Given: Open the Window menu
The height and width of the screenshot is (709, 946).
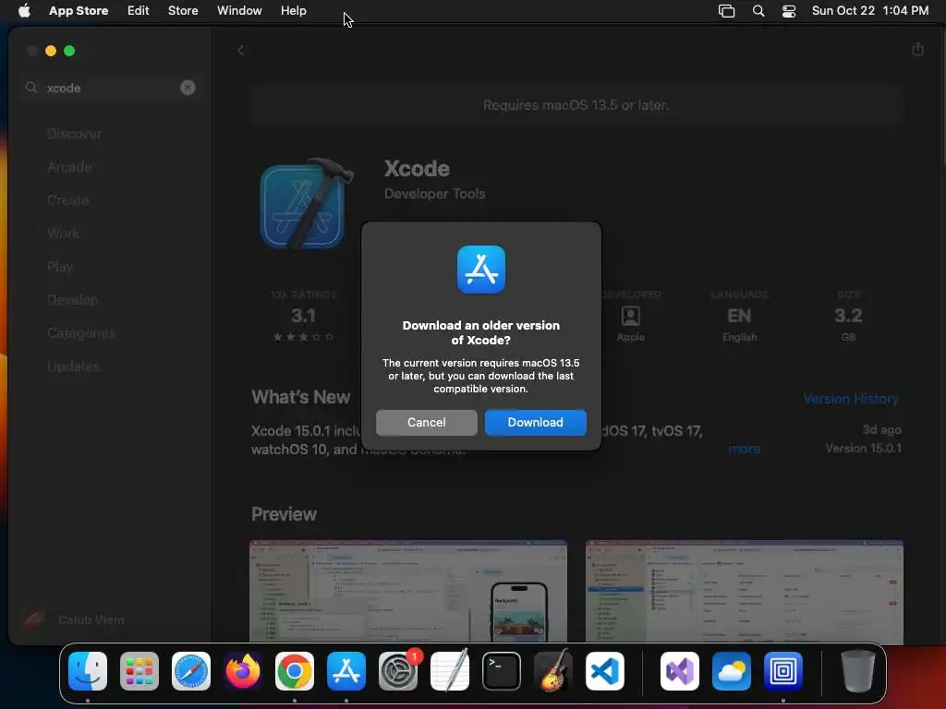Looking at the screenshot, I should [239, 10].
